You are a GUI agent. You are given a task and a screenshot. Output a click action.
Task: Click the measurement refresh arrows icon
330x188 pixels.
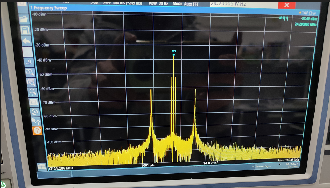click(35, 112)
